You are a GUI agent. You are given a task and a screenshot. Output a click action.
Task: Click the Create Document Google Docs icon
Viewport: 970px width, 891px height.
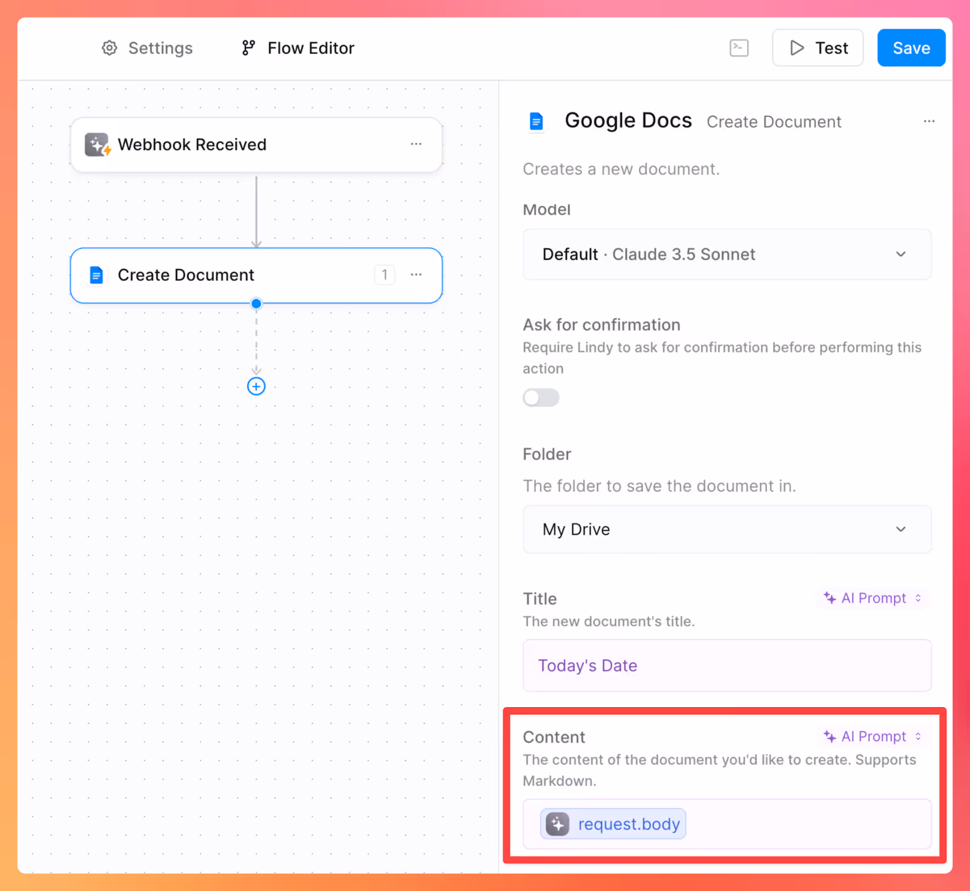click(x=96, y=275)
